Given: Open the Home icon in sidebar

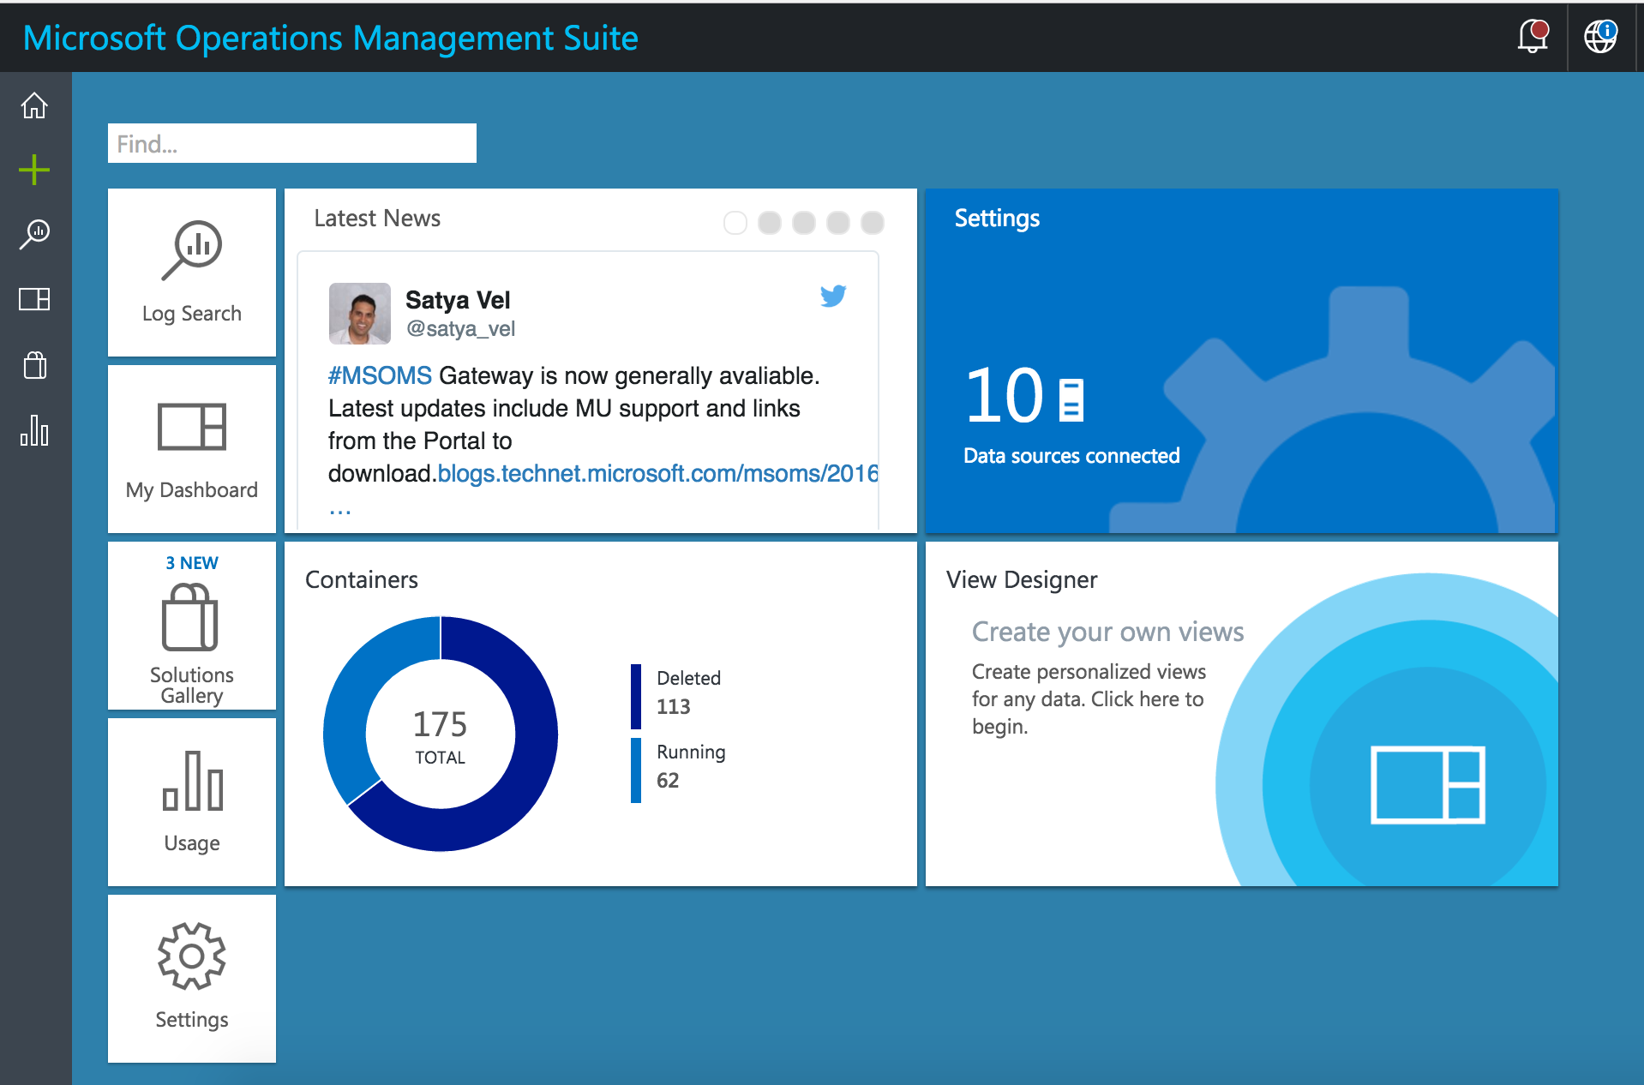Looking at the screenshot, I should (x=34, y=105).
